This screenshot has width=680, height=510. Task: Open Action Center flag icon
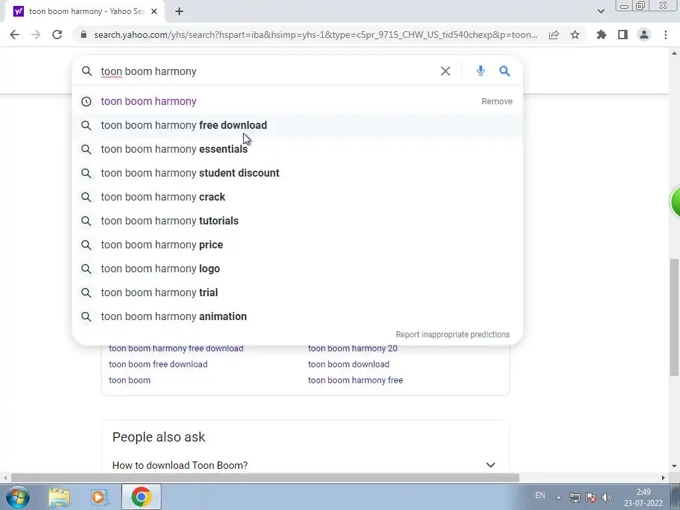(590, 497)
